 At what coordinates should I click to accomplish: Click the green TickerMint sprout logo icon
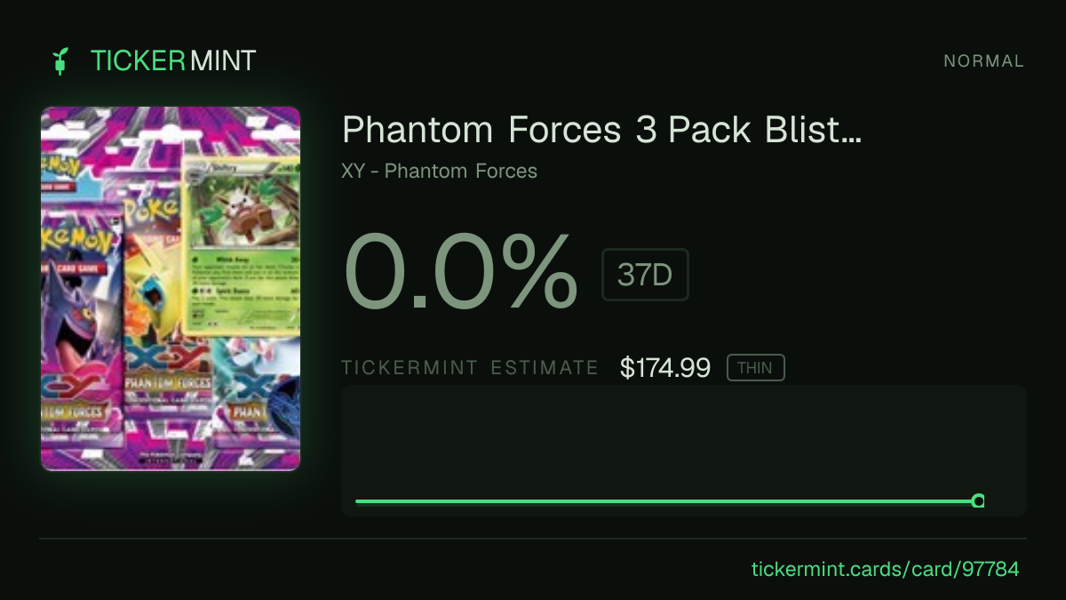(60, 61)
